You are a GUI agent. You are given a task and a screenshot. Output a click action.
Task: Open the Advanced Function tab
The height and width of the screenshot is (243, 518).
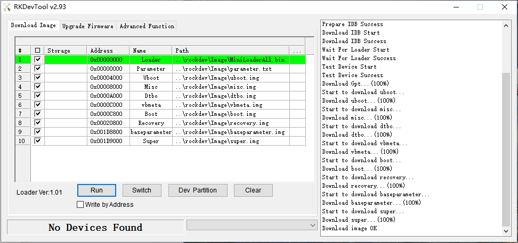[147, 26]
